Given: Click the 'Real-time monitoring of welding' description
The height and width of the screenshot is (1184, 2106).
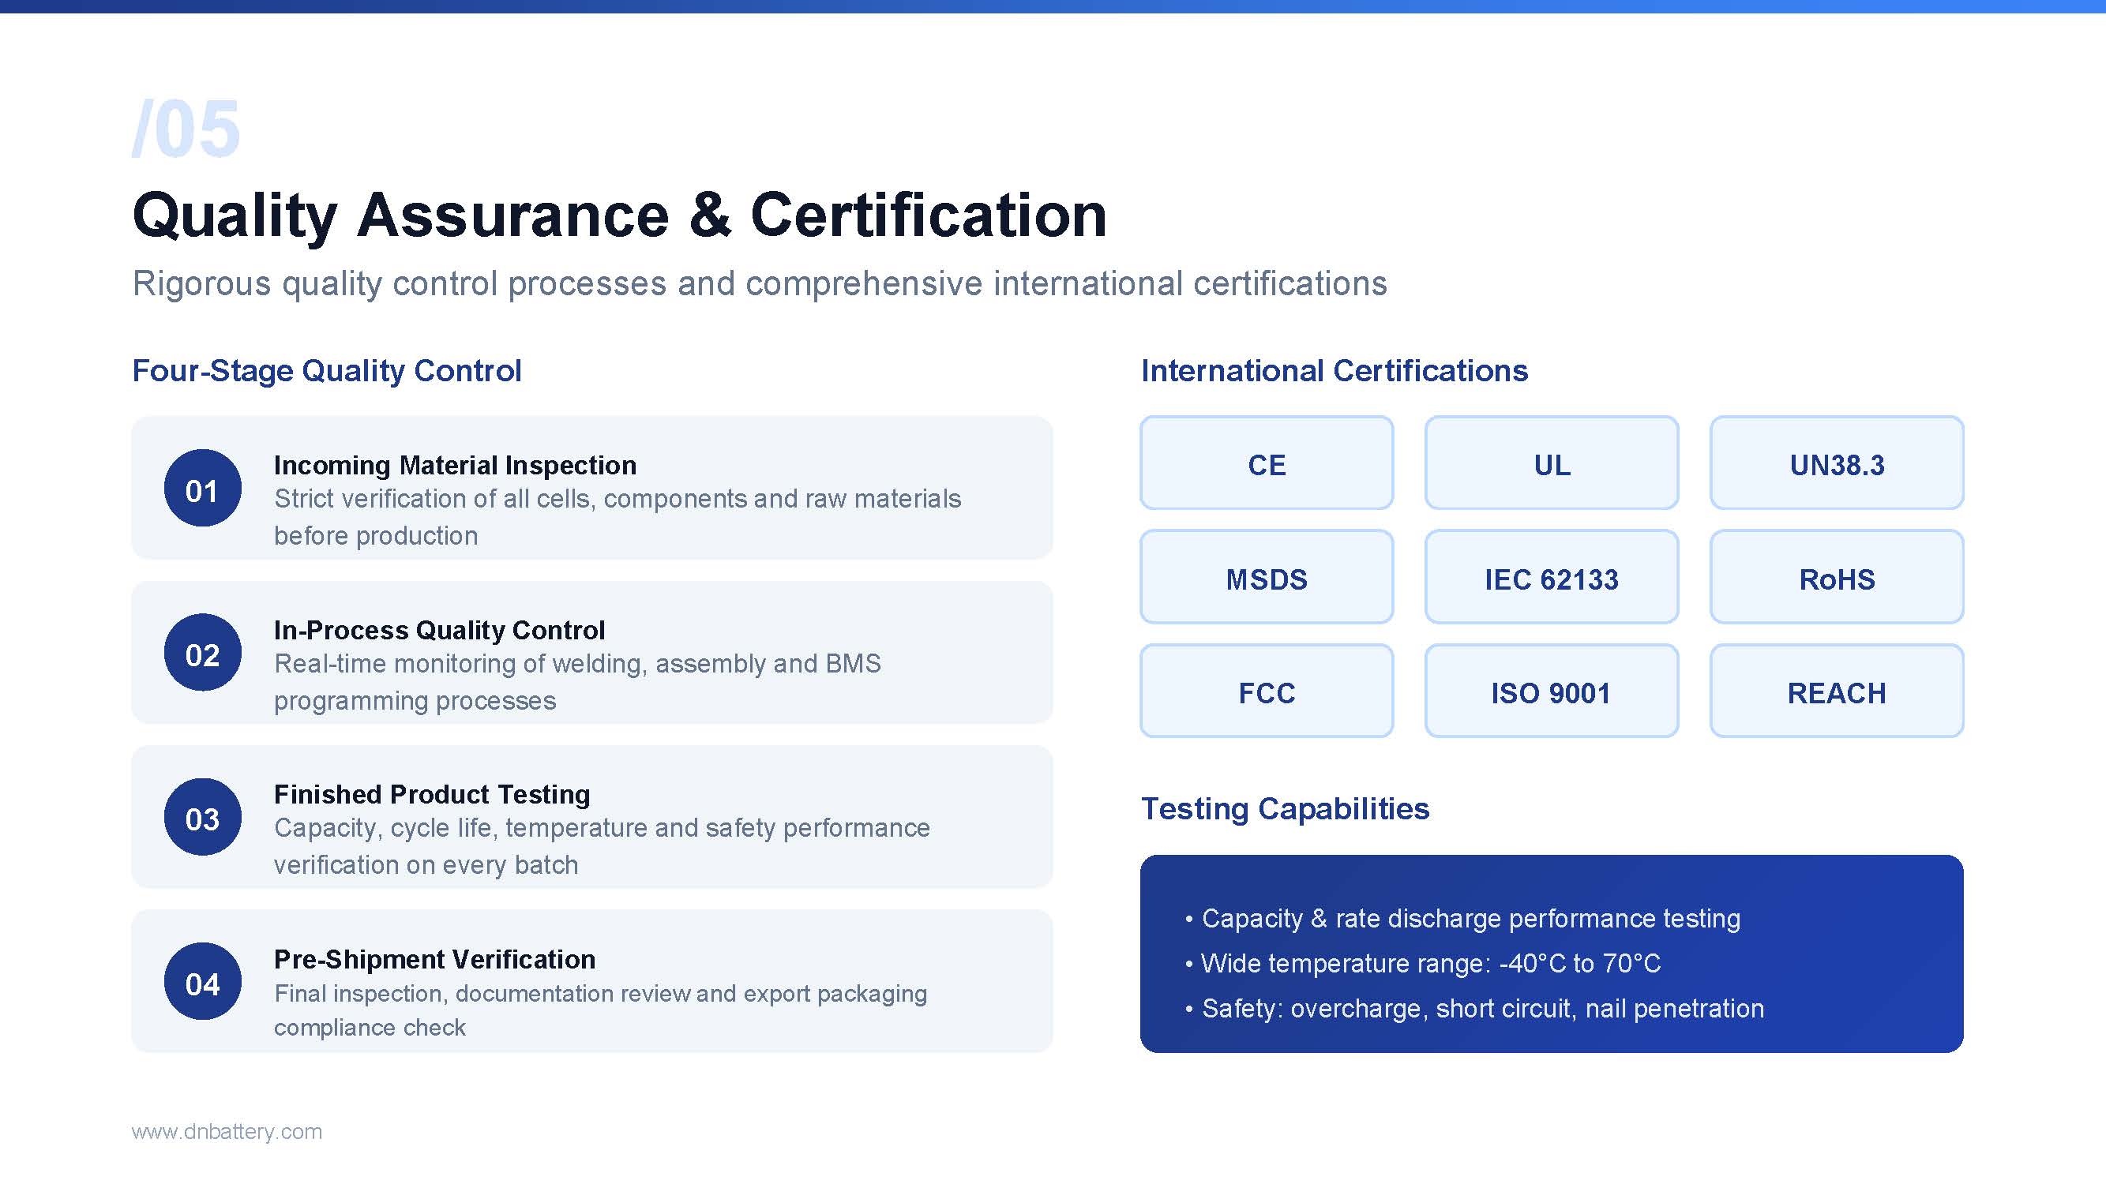Looking at the screenshot, I should pyautogui.click(x=577, y=682).
